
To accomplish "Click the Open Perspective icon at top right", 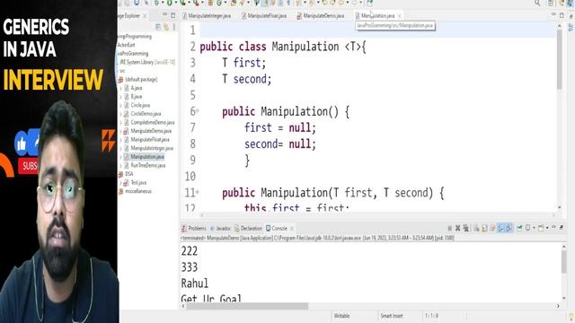I will [551, 4].
